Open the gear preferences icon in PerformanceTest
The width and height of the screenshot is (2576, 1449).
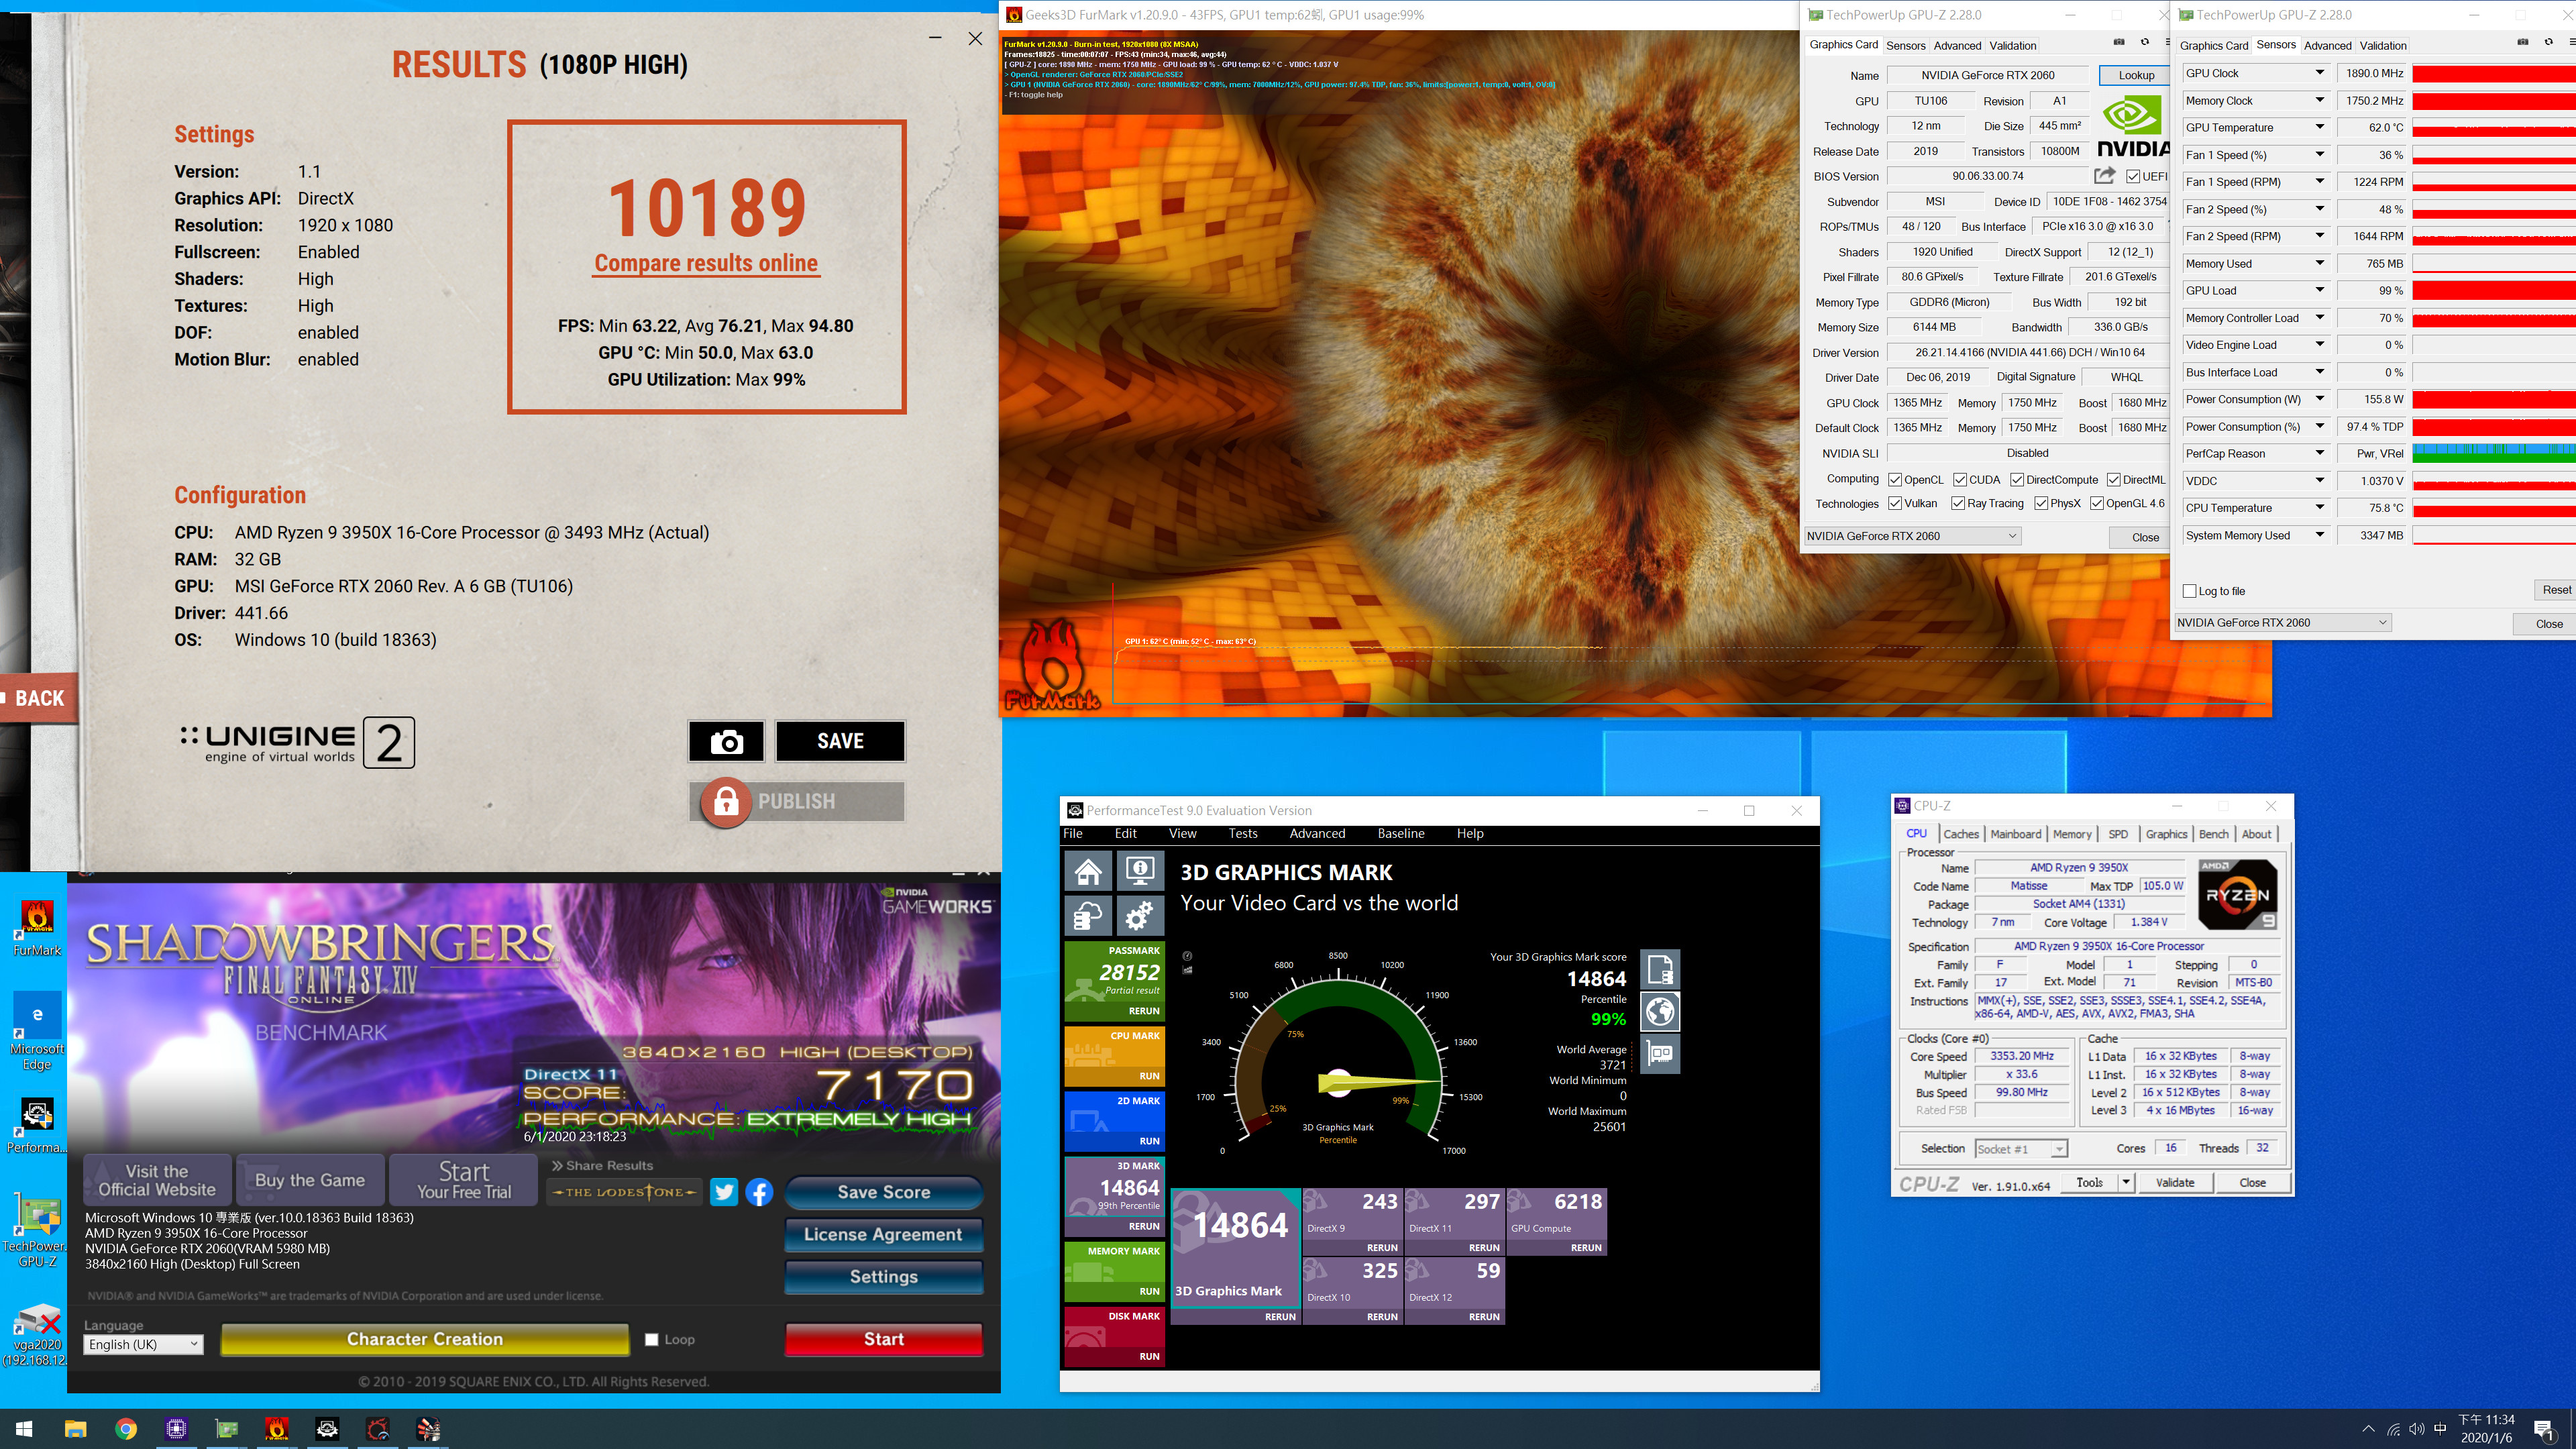coord(1140,915)
